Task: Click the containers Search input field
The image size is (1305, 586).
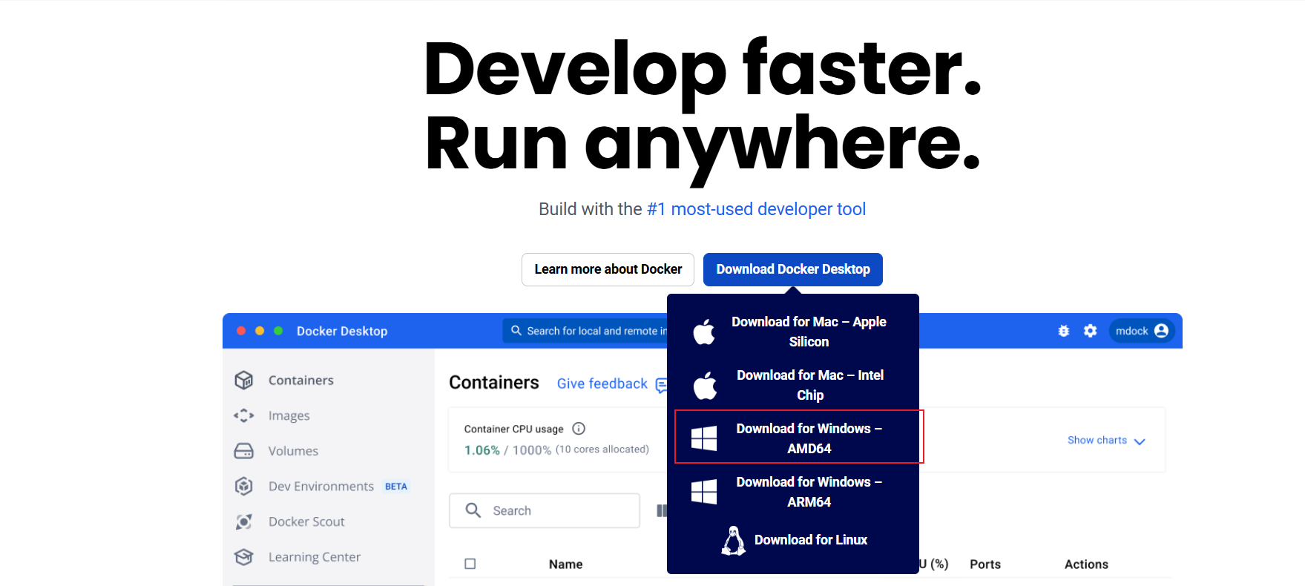Action: pyautogui.click(x=545, y=510)
